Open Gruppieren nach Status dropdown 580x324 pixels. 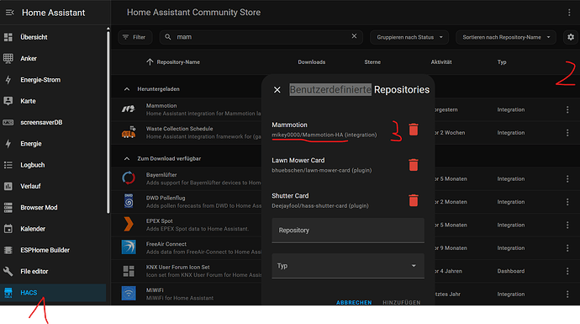(x=409, y=37)
